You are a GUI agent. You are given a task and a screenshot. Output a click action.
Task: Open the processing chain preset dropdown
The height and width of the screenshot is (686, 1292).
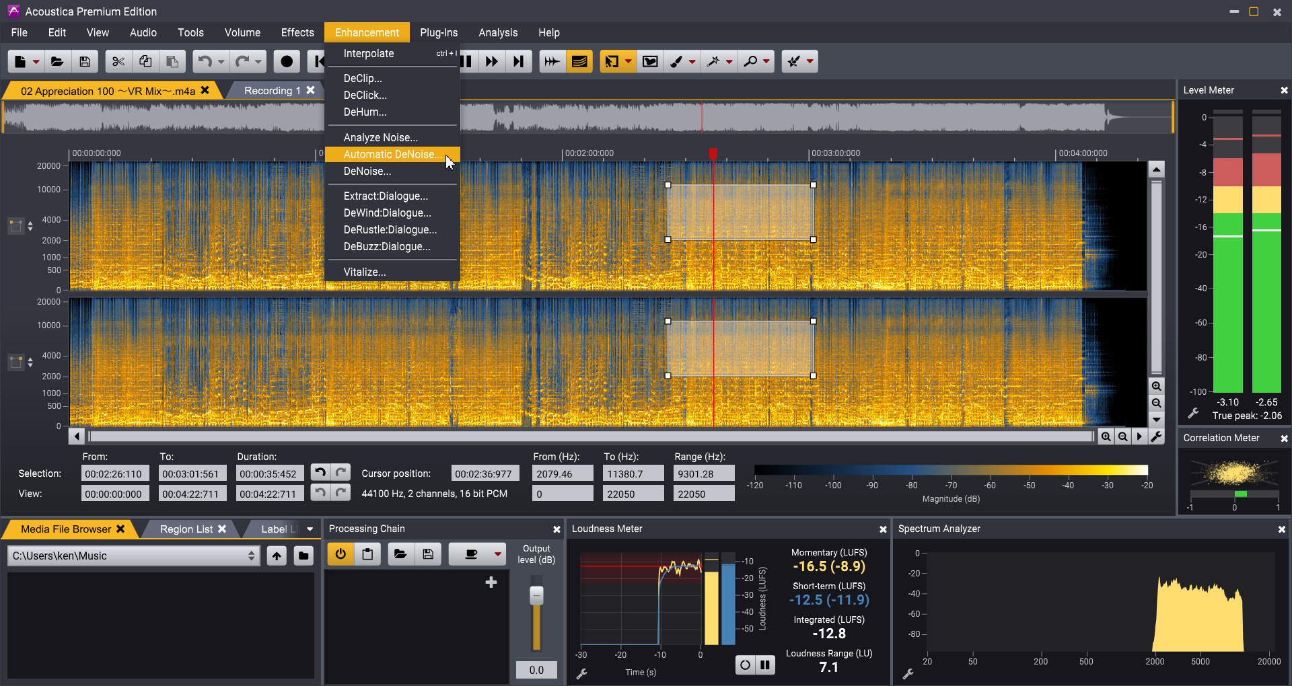point(497,554)
